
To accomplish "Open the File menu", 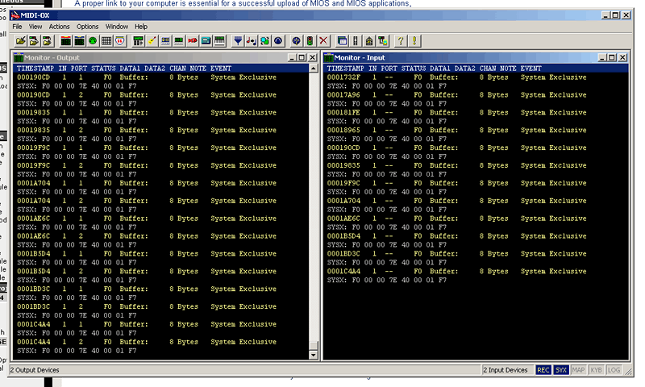I will point(17,27).
